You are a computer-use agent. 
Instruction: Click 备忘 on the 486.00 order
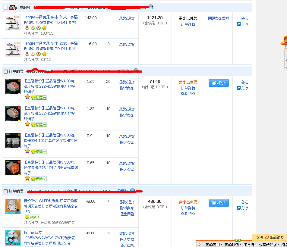[245, 202]
